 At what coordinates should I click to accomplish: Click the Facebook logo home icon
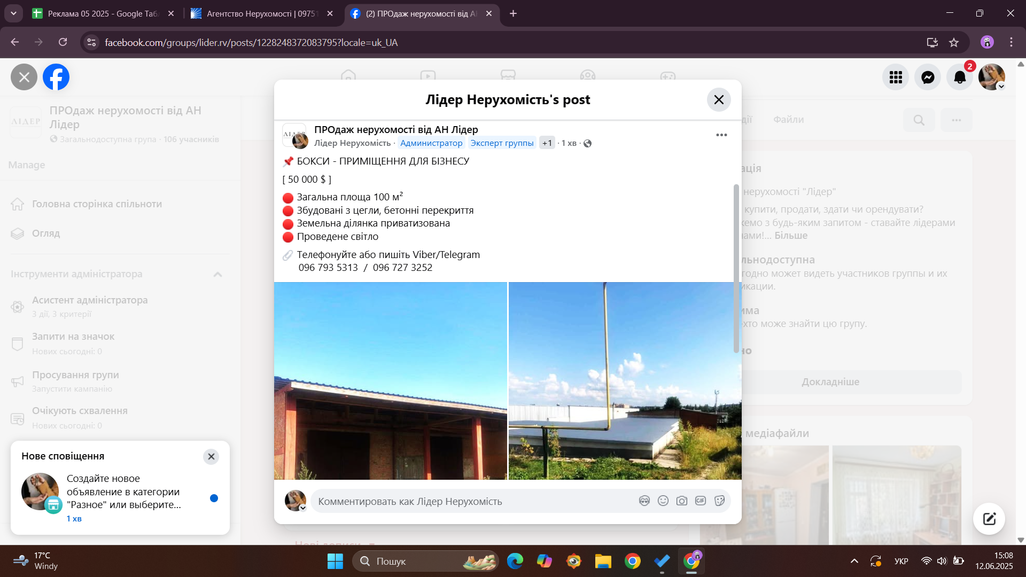[x=56, y=77]
